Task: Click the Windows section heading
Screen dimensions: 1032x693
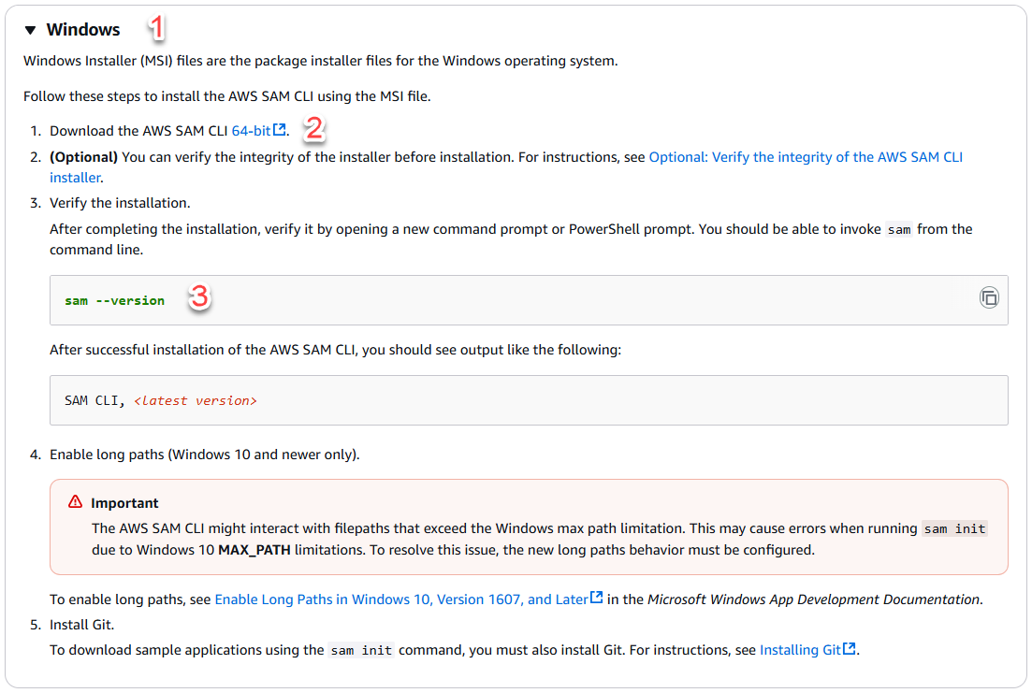Action: [83, 30]
